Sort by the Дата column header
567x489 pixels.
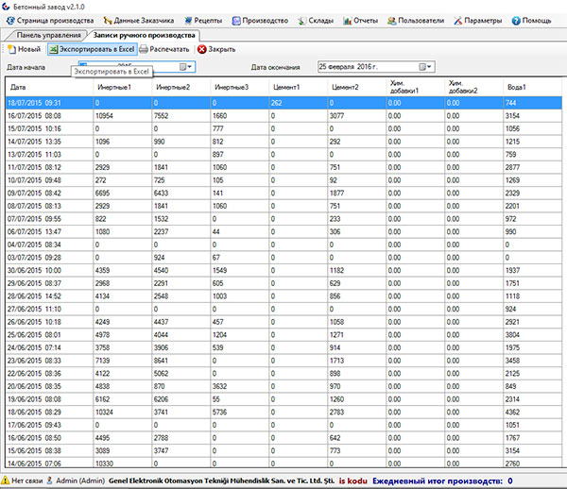(x=17, y=87)
